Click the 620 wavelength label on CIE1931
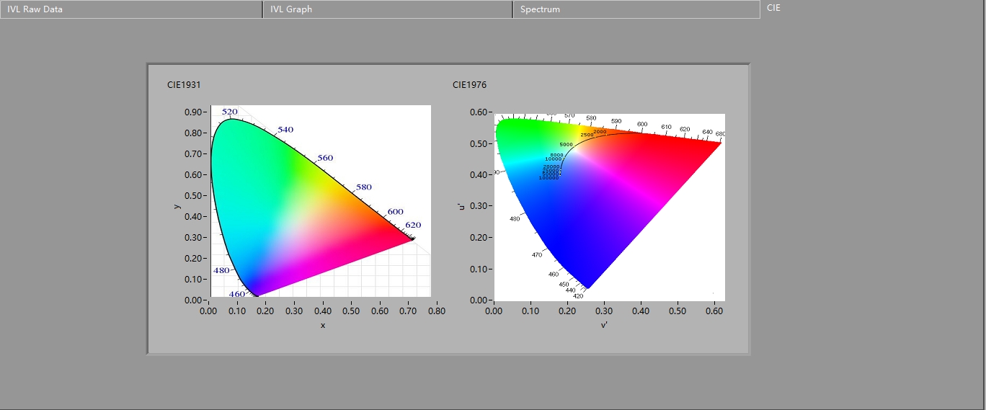This screenshot has height=410, width=986. (x=412, y=225)
